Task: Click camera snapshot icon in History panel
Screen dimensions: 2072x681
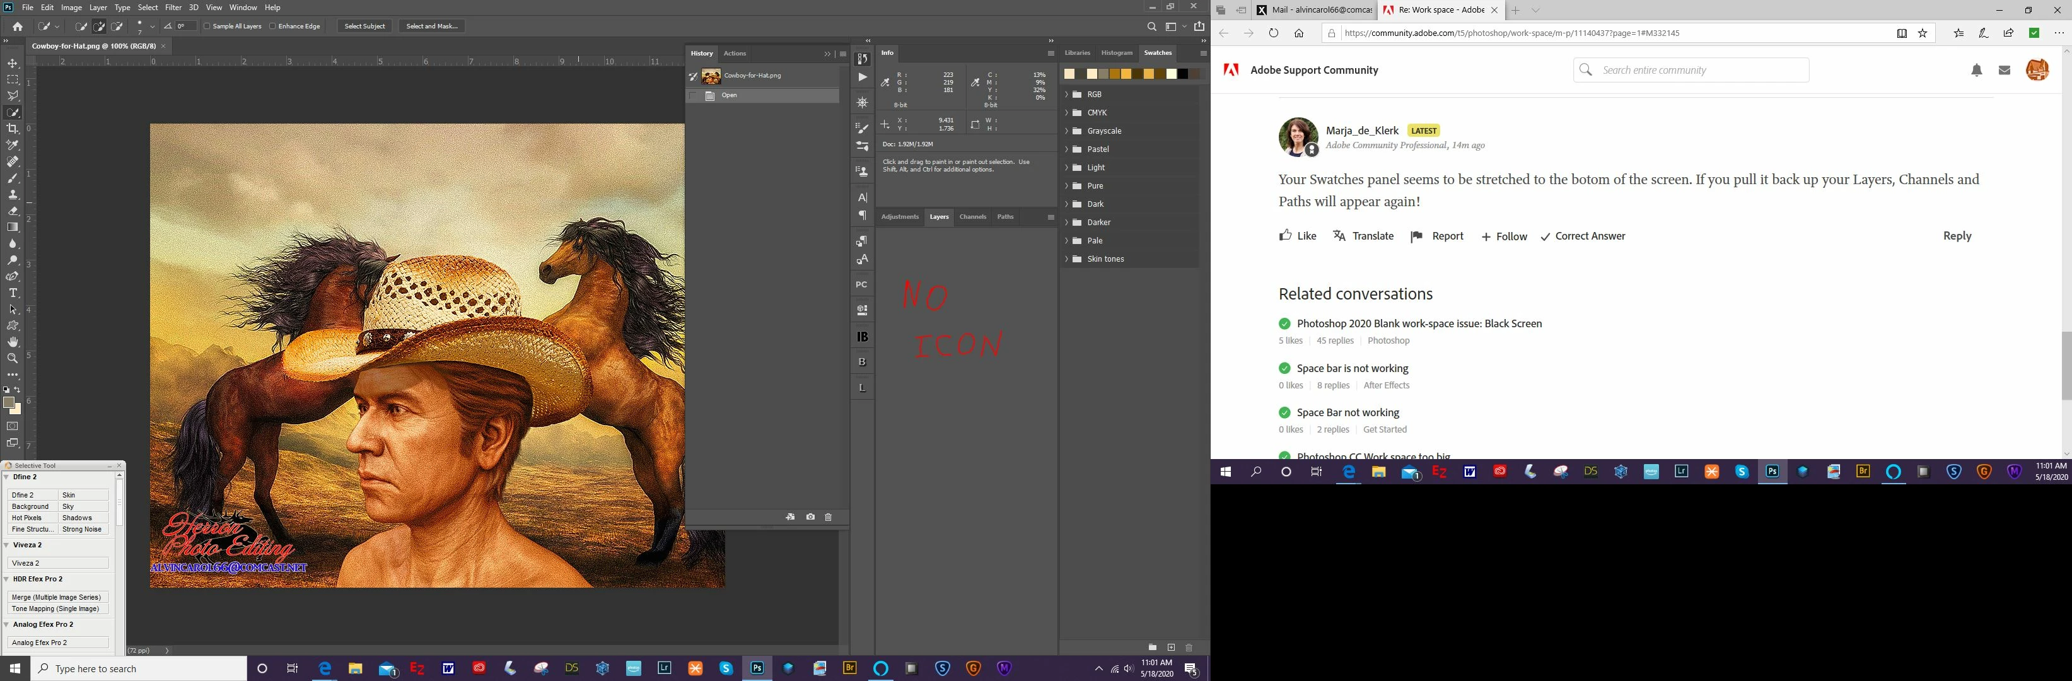Action: [810, 517]
